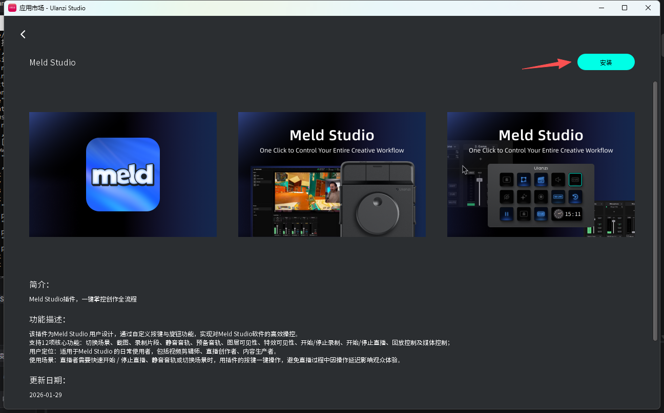The image size is (664, 413).
Task: View the second Meld Studio screenshot
Action: pyautogui.click(x=331, y=174)
